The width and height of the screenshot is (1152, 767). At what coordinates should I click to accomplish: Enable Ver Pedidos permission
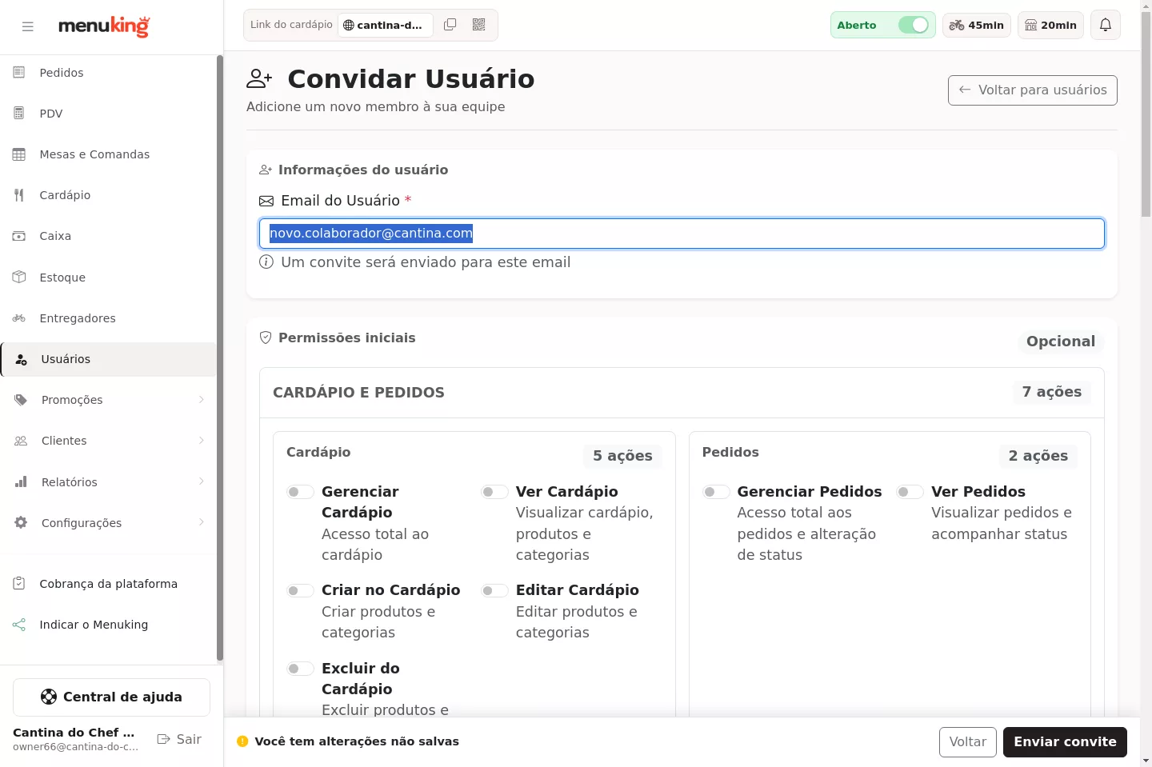(x=910, y=492)
